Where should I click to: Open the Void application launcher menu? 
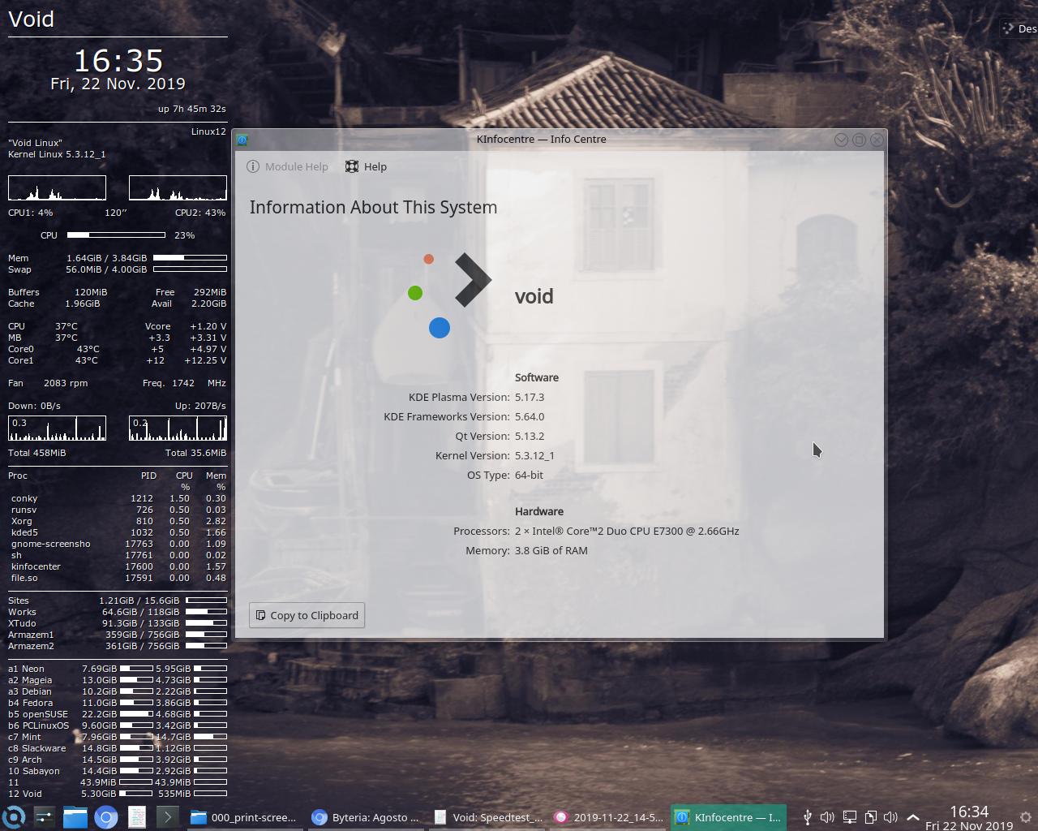click(x=13, y=817)
